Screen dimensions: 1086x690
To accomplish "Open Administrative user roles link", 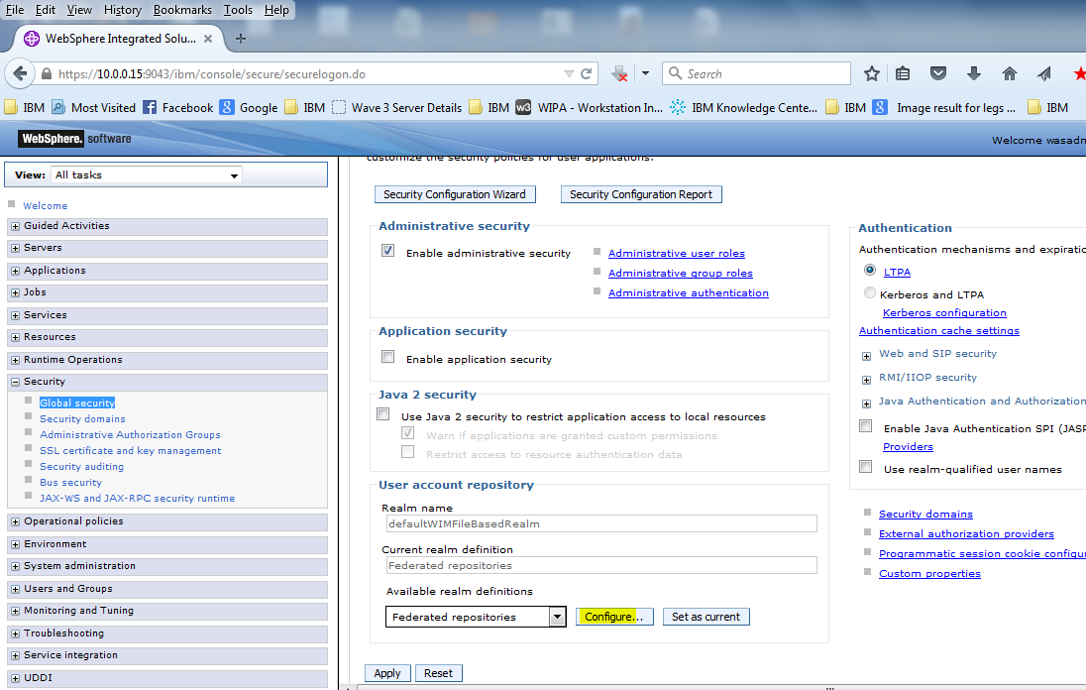I will click(677, 254).
